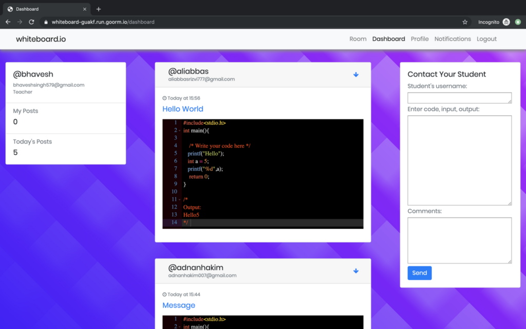Click the lock icon in address bar

[x=46, y=22]
